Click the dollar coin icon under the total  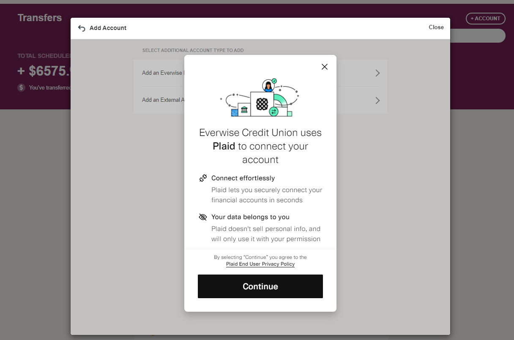coord(22,88)
